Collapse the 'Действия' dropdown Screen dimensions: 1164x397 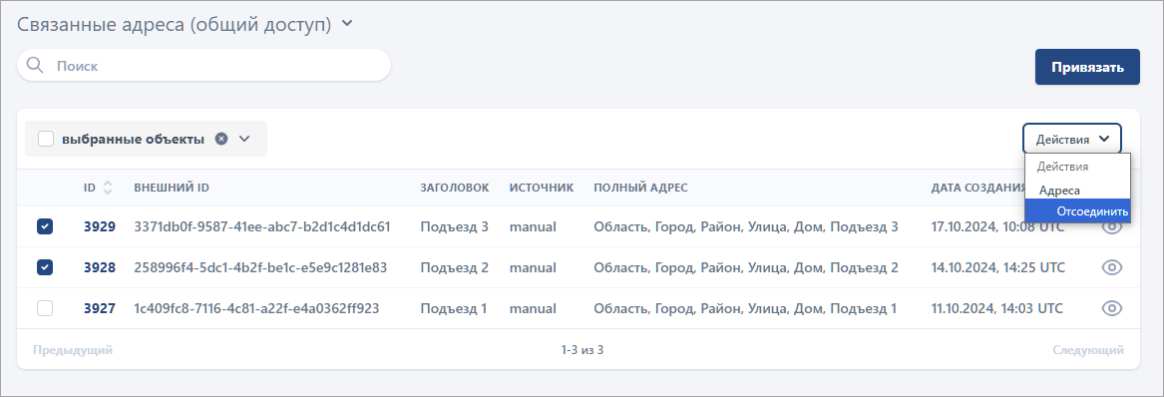[1072, 139]
